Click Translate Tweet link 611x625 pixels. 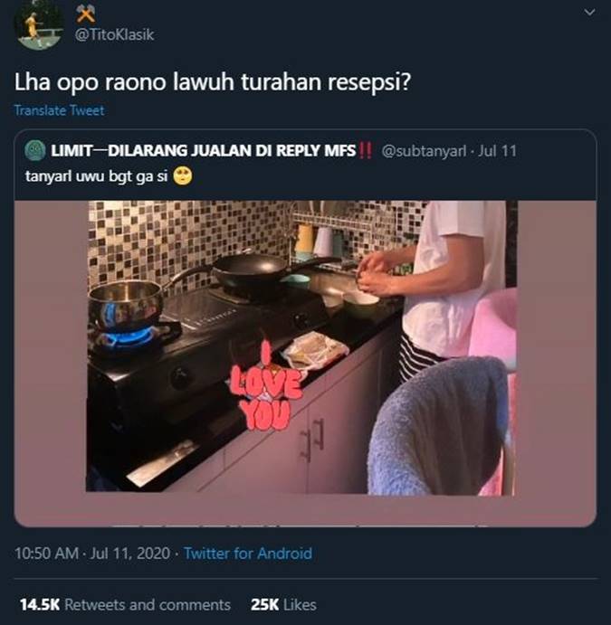click(59, 110)
